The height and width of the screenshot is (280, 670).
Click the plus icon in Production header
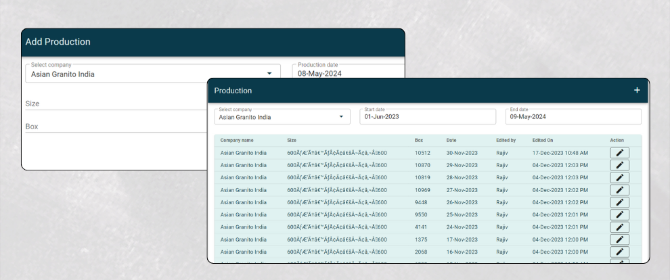(x=636, y=91)
